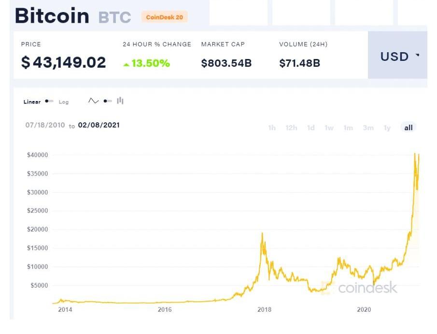The height and width of the screenshot is (334, 437).
Task: Choose the 1m time range
Action: [348, 128]
